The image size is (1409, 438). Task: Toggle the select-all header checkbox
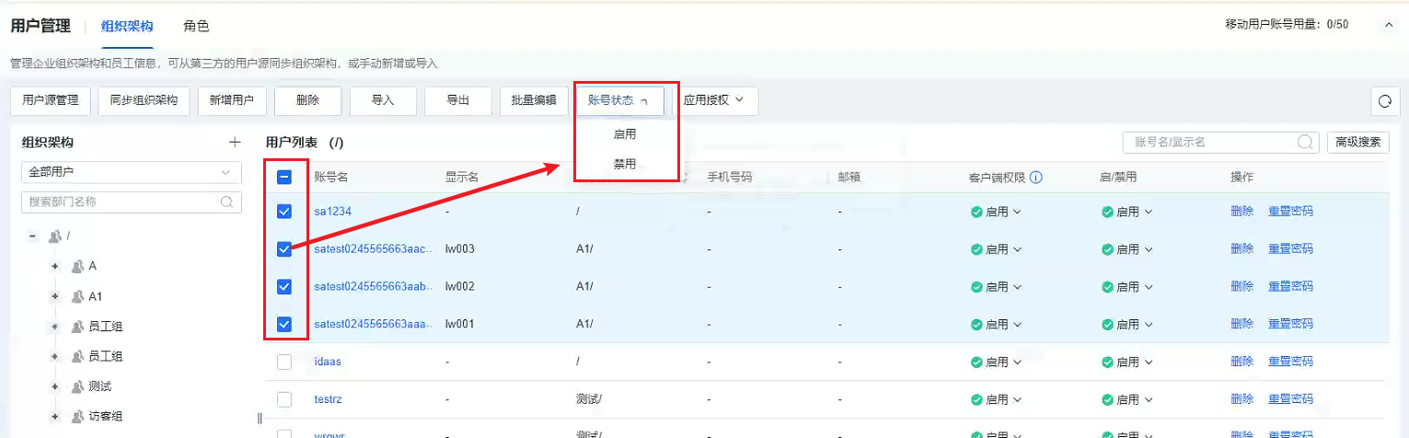pyautogui.click(x=284, y=177)
